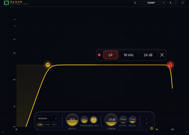Screen dimensions: 189x135
Task: Close the LP filter popup
Action: (162, 55)
